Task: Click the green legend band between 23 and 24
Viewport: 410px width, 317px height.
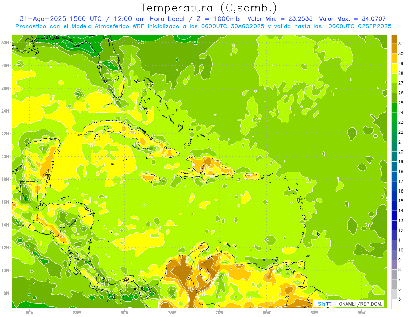Action: (394, 118)
